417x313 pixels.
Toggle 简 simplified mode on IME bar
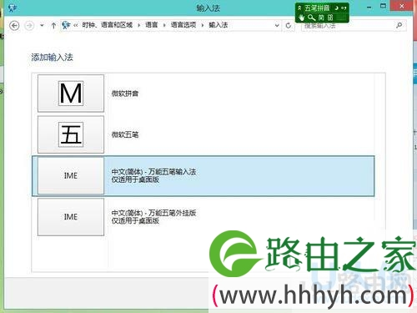(x=321, y=18)
